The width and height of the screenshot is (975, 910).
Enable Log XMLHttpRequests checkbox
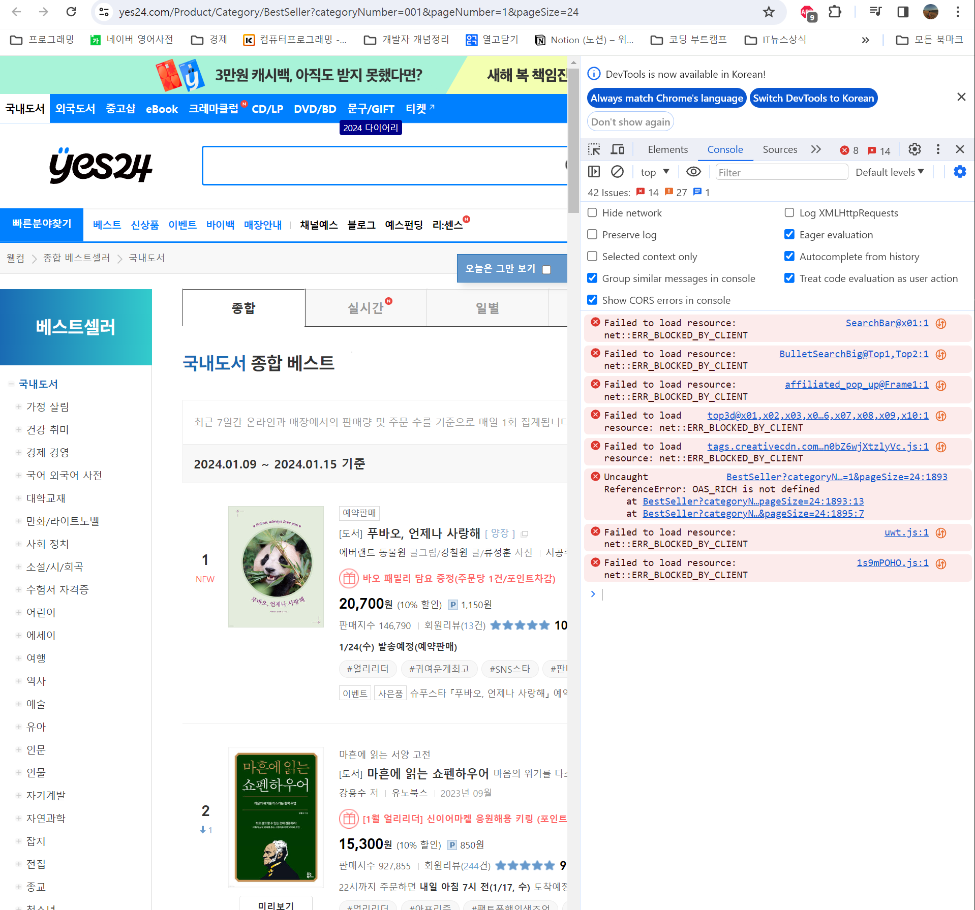tap(789, 212)
